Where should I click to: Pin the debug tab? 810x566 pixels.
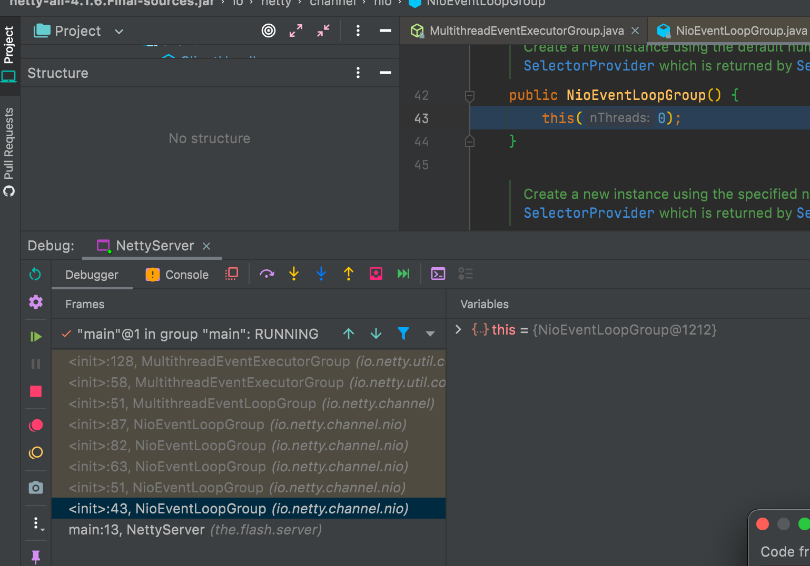click(36, 557)
